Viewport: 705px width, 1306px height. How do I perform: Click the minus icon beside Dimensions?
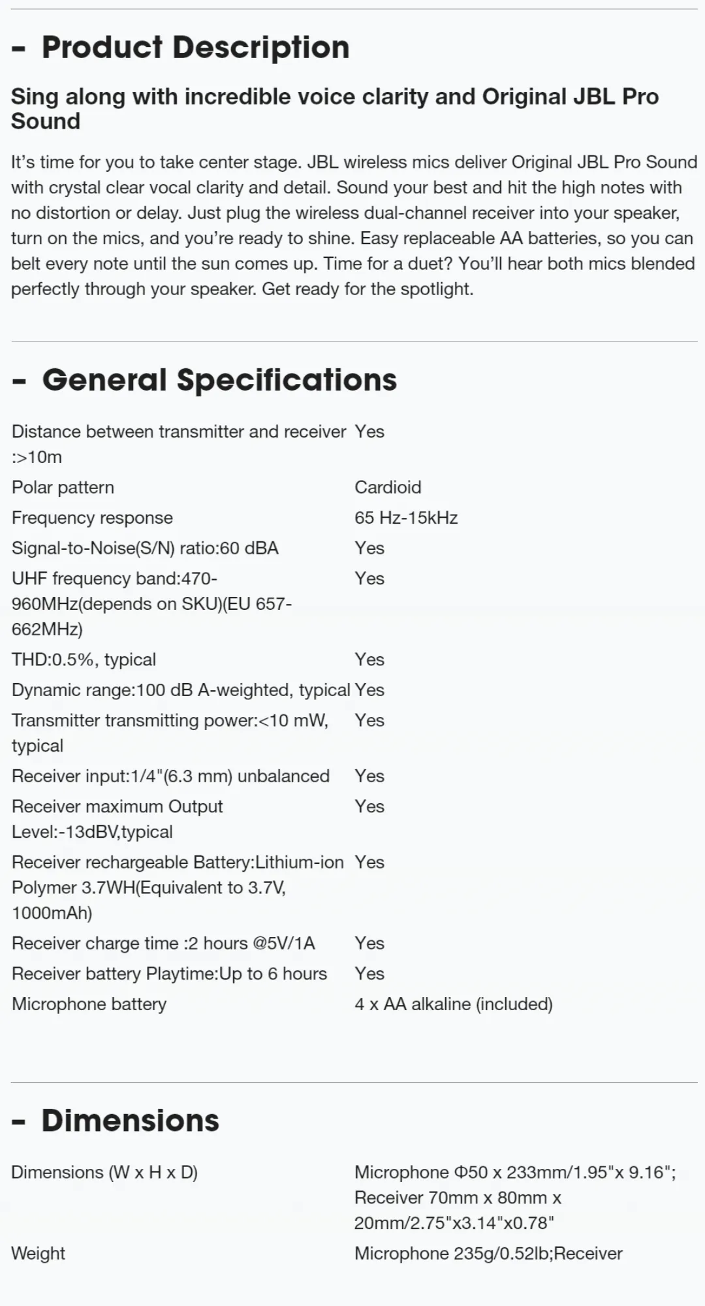19,1121
